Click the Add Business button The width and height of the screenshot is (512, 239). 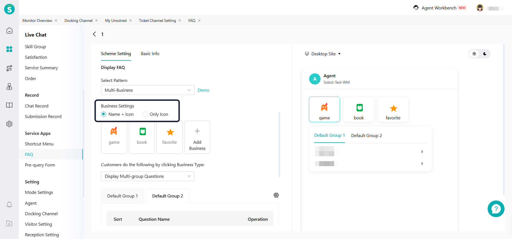197,137
